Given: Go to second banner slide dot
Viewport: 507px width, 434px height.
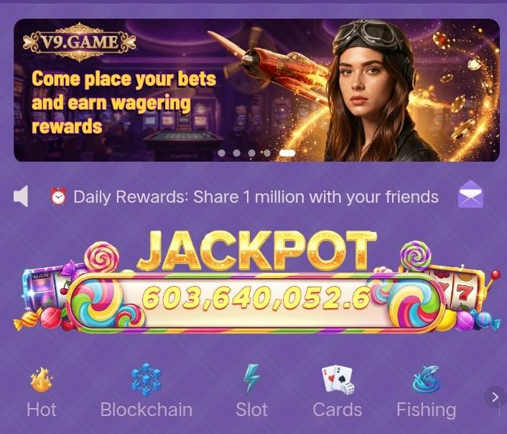Looking at the screenshot, I should (x=237, y=153).
